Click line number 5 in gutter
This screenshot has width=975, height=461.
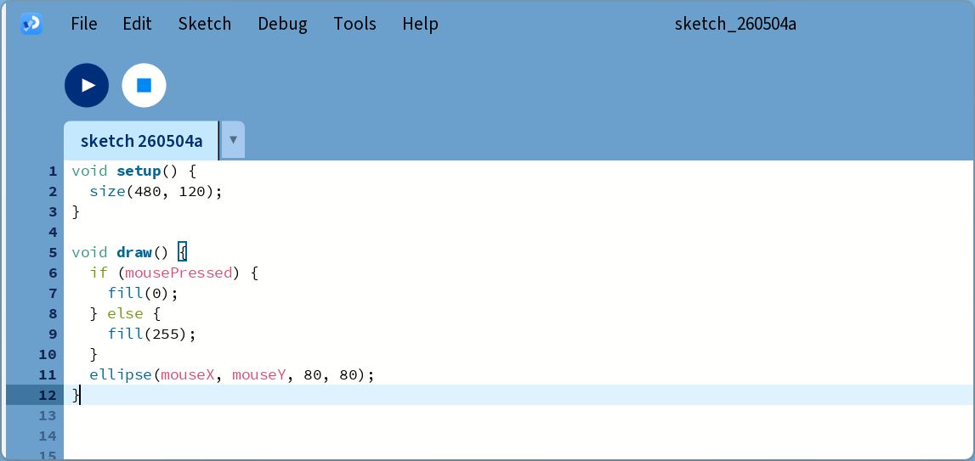pos(52,253)
